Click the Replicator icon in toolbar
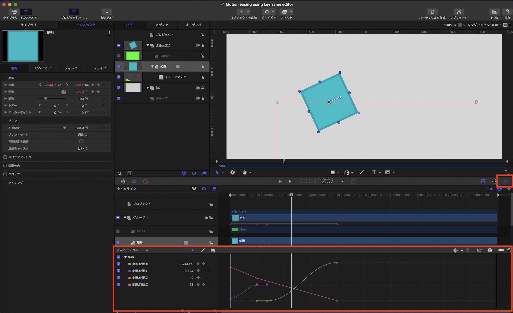 459,12
